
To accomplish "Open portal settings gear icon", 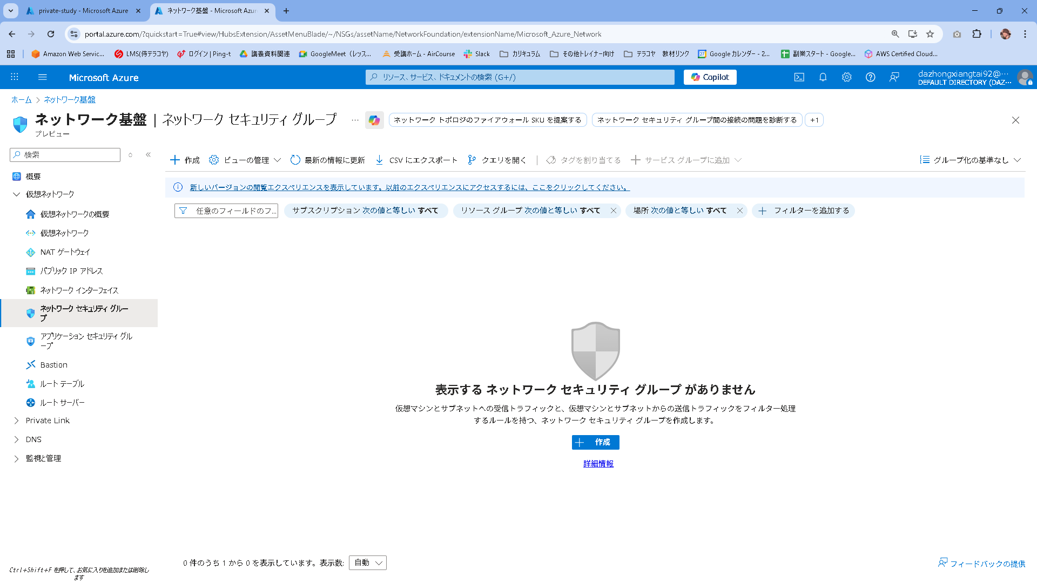I will pos(846,77).
